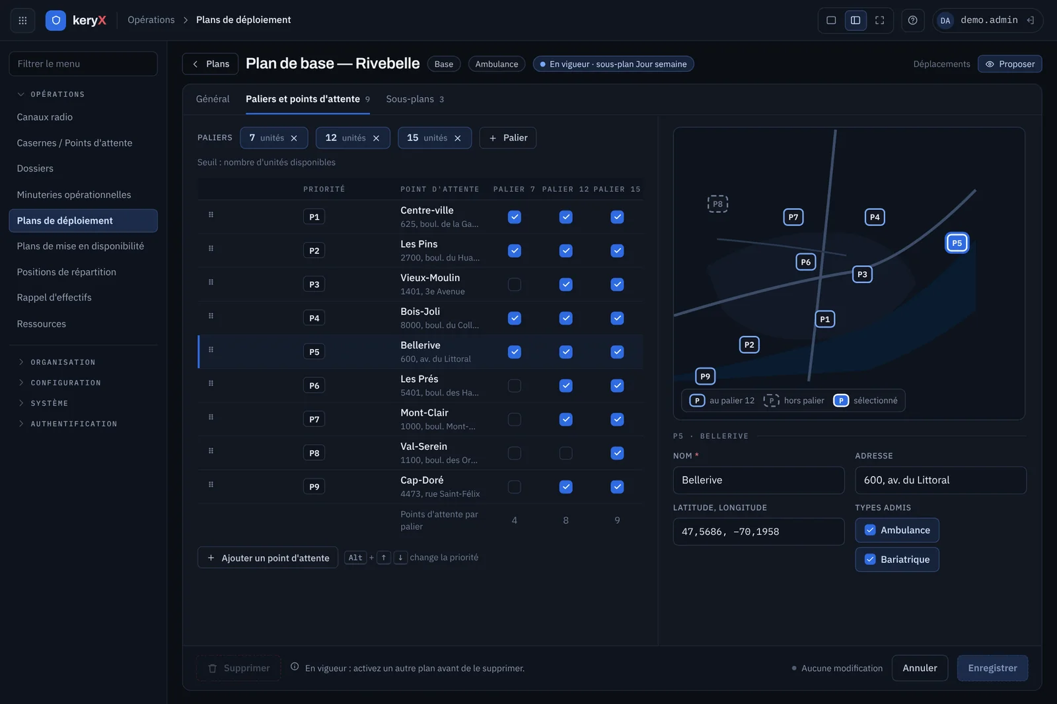The height and width of the screenshot is (704, 1057).
Task: Enable Palier 7 for Vieux-Moulin
Action: [x=515, y=284]
